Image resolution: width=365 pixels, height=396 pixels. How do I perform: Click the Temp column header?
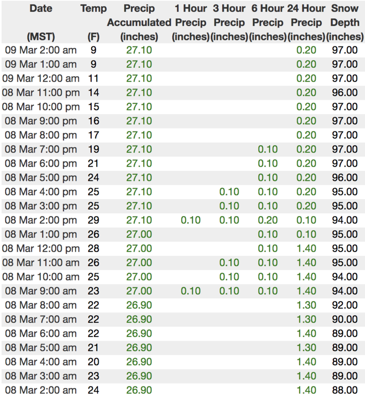pyautogui.click(x=94, y=8)
